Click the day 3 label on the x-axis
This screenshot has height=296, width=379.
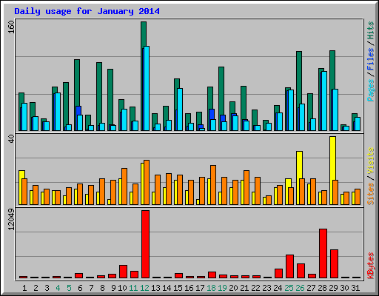[x=47, y=288]
